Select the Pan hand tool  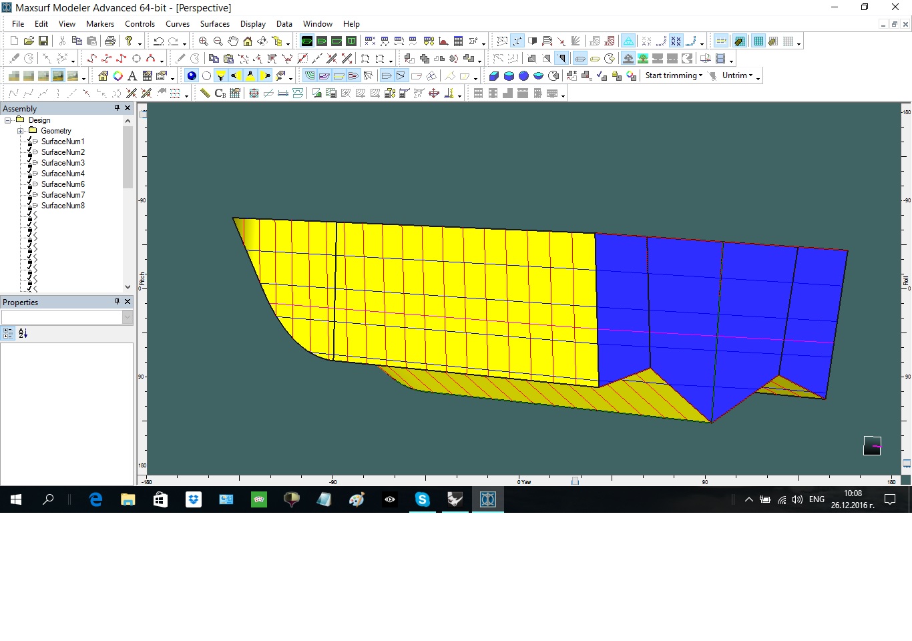point(232,41)
